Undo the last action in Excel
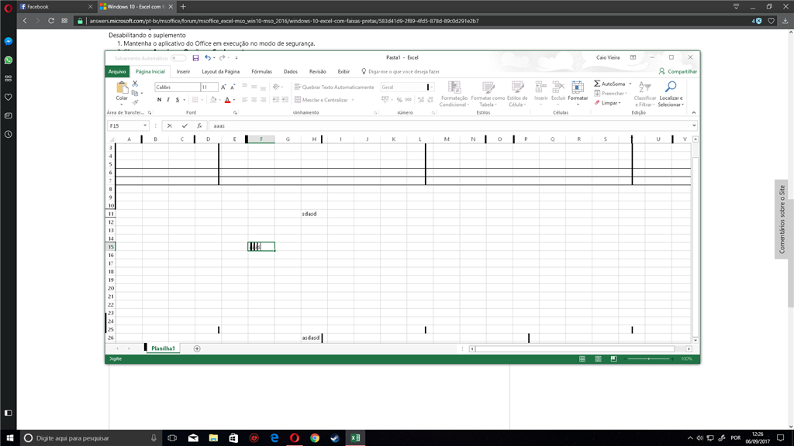Image resolution: width=794 pixels, height=446 pixels. (207, 57)
